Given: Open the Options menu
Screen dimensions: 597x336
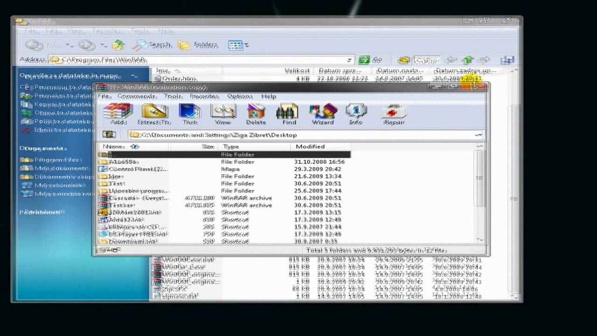Looking at the screenshot, I should 240,96.
